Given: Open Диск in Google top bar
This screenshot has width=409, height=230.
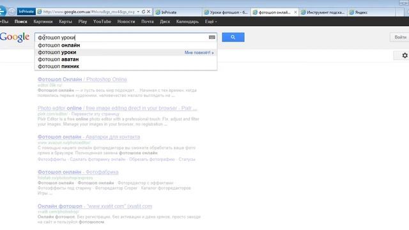Looking at the screenshot, I should (165, 22).
